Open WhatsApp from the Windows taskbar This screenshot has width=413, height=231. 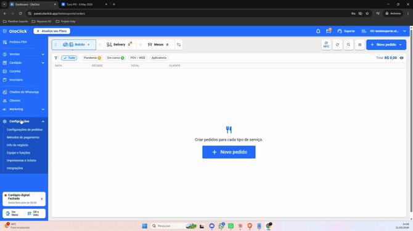(221, 225)
